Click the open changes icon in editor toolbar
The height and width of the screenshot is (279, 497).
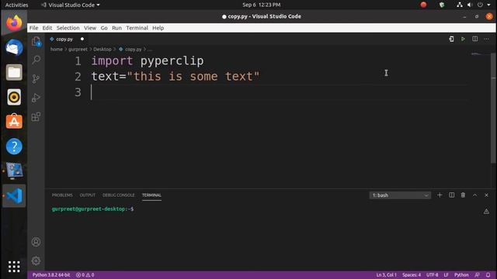pos(451,39)
